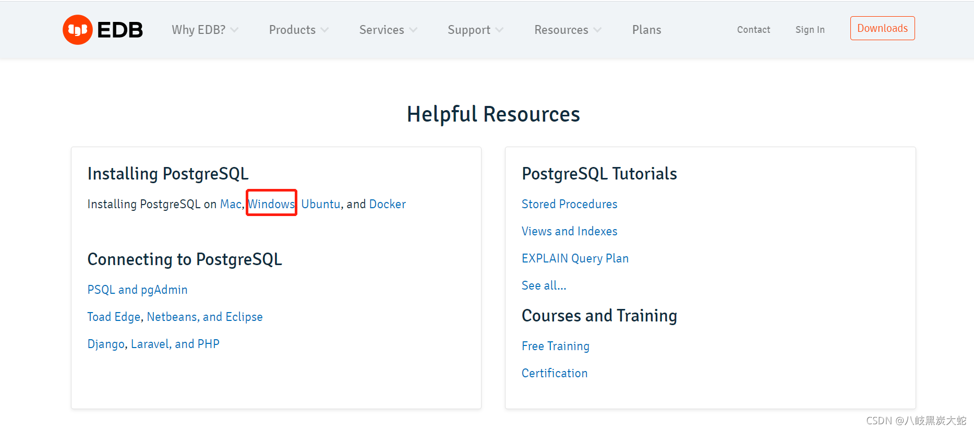The width and height of the screenshot is (974, 430).
Task: Expand the Products dropdown chevron
Action: (324, 30)
